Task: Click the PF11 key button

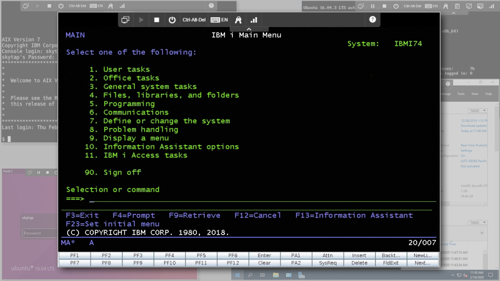Action: 201,263
